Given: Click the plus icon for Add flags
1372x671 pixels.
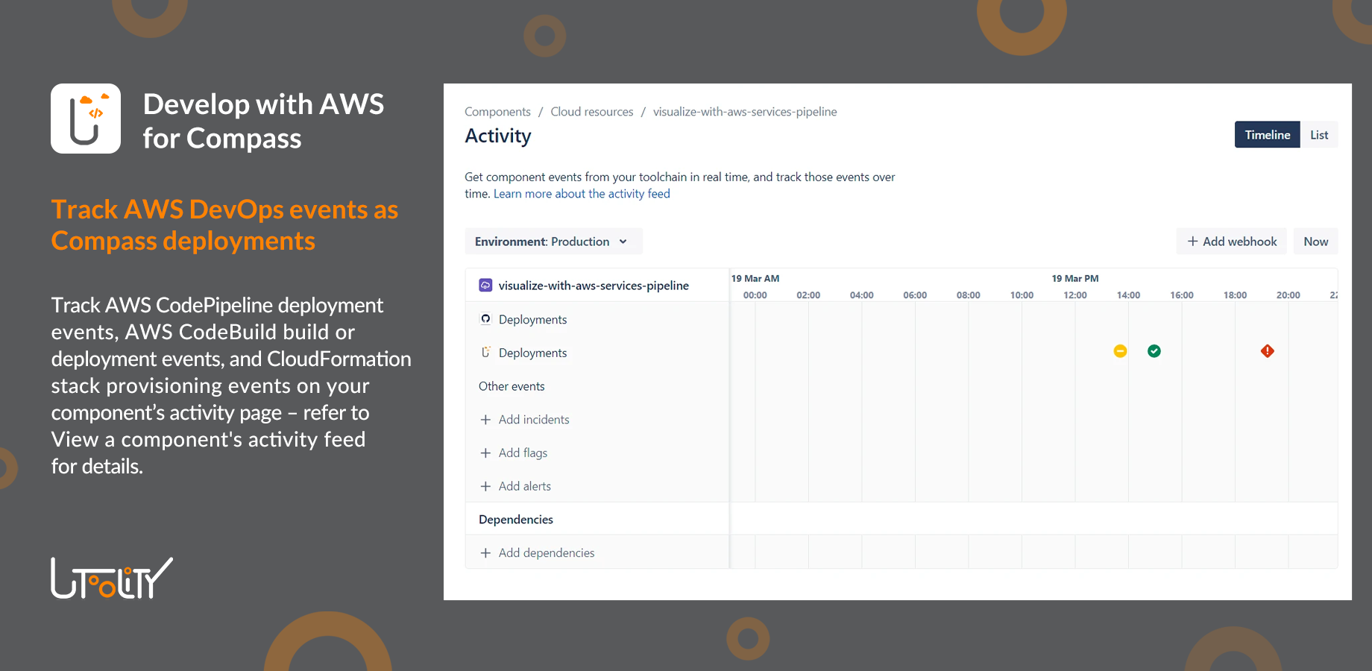Looking at the screenshot, I should click(485, 453).
